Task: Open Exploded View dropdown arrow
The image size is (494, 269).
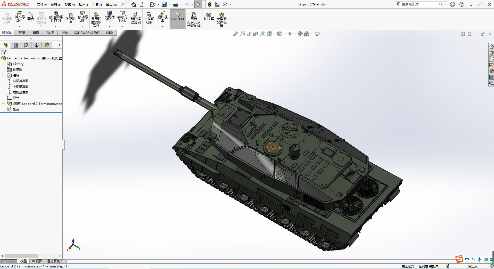Action: point(162,26)
